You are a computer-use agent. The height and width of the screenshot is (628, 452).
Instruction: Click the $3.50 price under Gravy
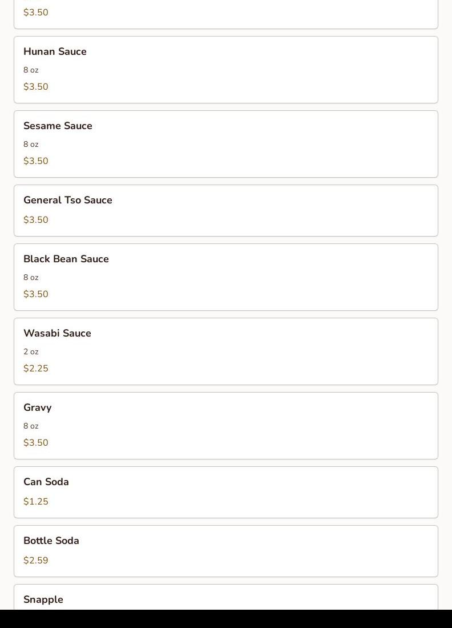coord(36,443)
